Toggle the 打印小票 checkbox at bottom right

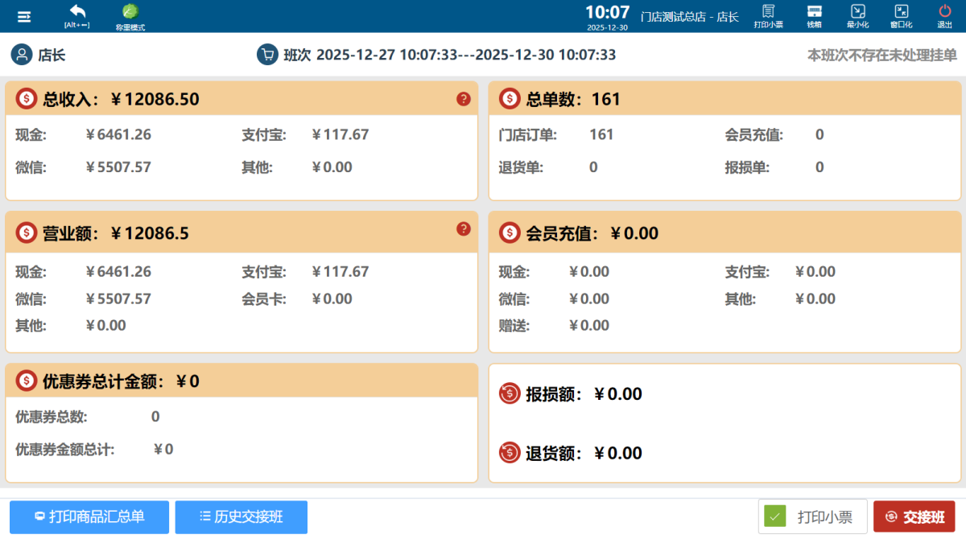pos(775,516)
